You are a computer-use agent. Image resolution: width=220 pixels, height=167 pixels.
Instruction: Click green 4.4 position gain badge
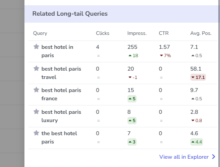pos(196,142)
